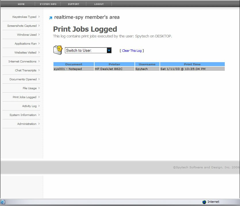Click the user folder icon beside the dropdown
Viewport: 240px width, 206px height.
point(58,50)
